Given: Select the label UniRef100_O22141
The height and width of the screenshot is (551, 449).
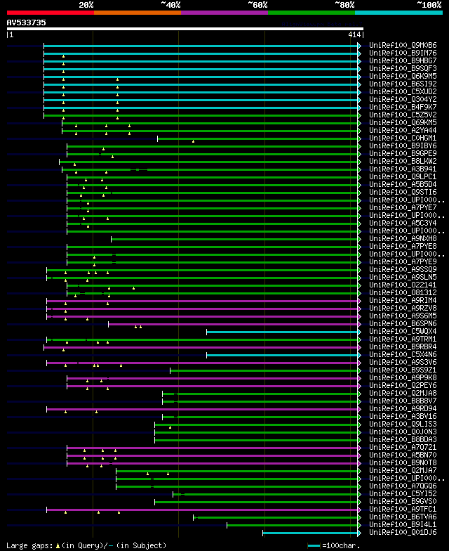Looking at the screenshot, I should click(403, 285).
